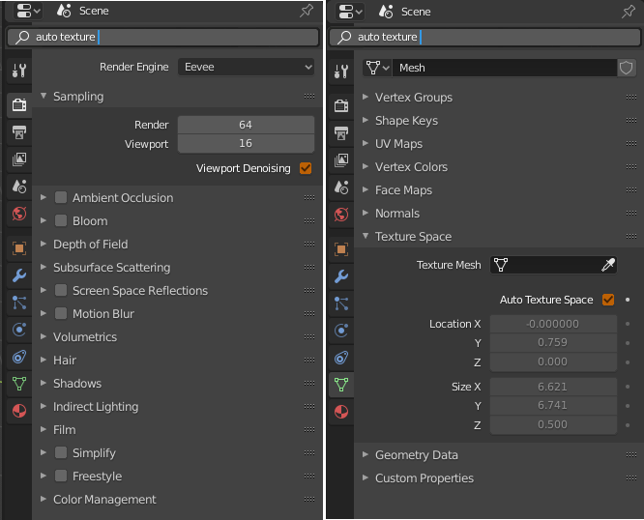
Task: Open Tool properties tab in left panel
Action: click(x=19, y=71)
